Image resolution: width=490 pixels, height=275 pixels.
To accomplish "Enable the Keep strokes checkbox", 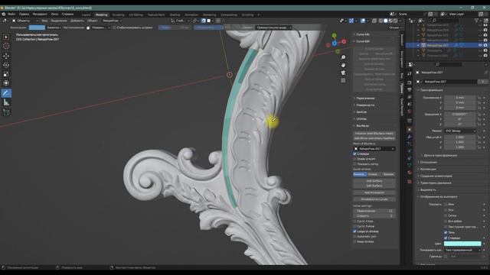I will [354, 241].
